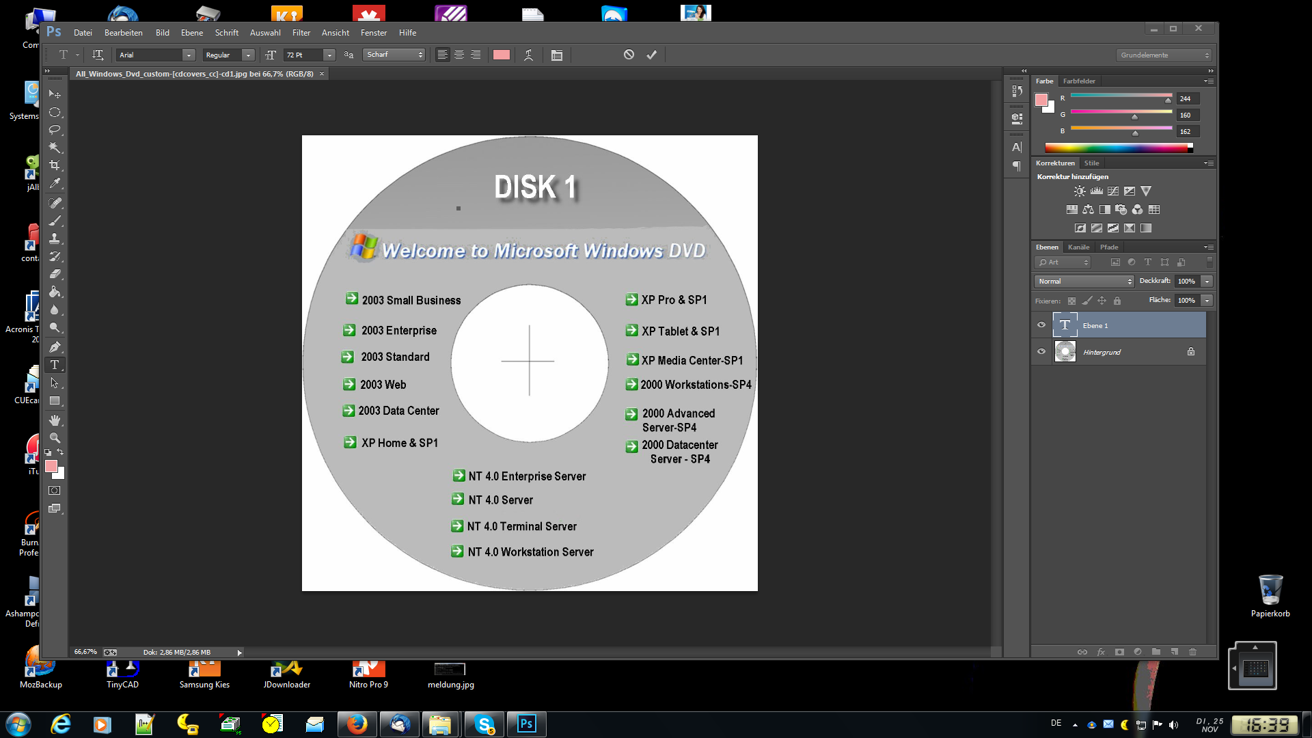Viewport: 1312px width, 738px height.
Task: Open the Datei menu
Action: coord(83,33)
